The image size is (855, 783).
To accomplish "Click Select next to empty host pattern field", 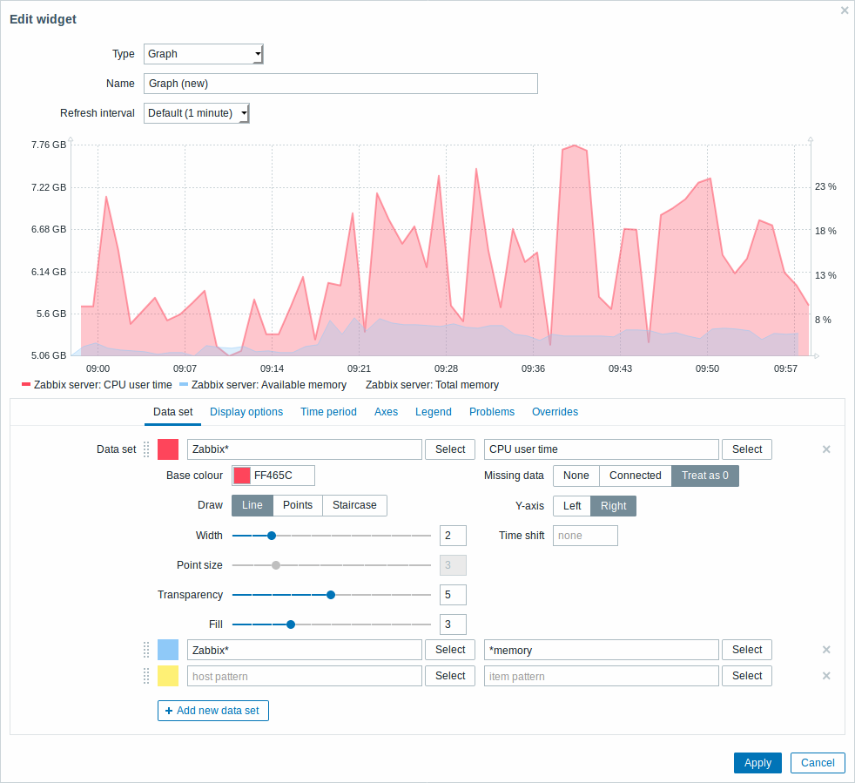I will (x=450, y=676).
